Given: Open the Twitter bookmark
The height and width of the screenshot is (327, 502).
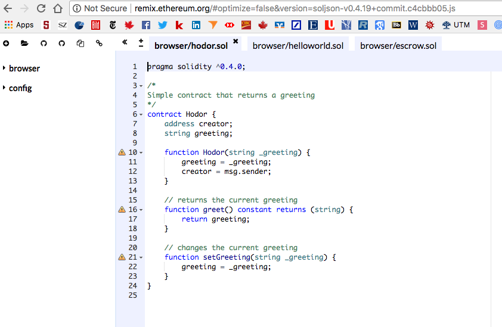Looking at the screenshot, I should coord(163,25).
